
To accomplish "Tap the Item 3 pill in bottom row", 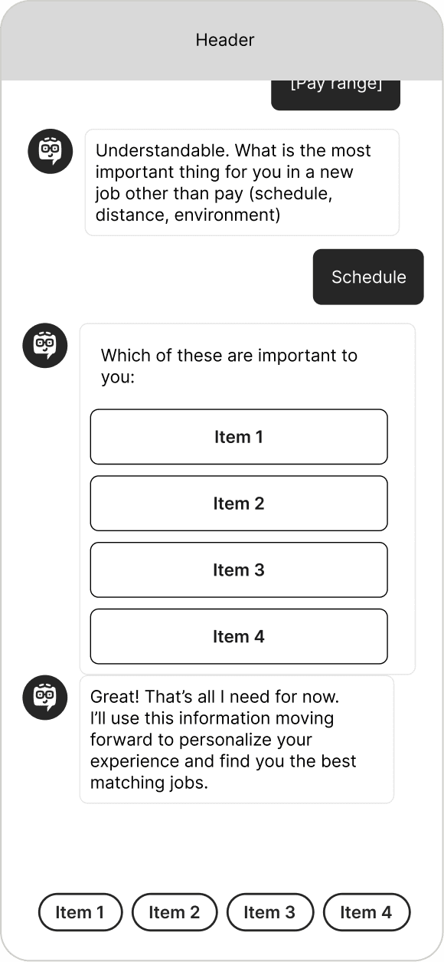I will pyautogui.click(x=270, y=912).
